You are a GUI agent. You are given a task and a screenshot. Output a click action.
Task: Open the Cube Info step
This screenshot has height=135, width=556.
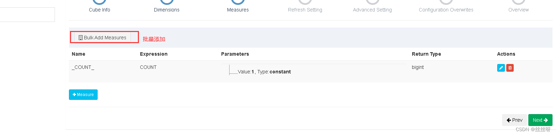pyautogui.click(x=99, y=10)
